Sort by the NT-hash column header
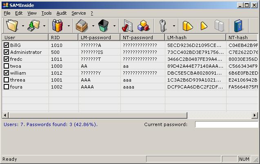260x164 pixels. (242, 38)
